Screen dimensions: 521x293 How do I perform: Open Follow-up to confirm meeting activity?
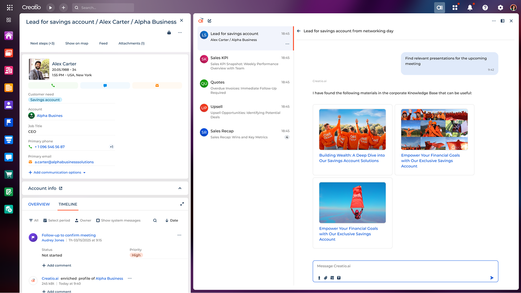69,235
